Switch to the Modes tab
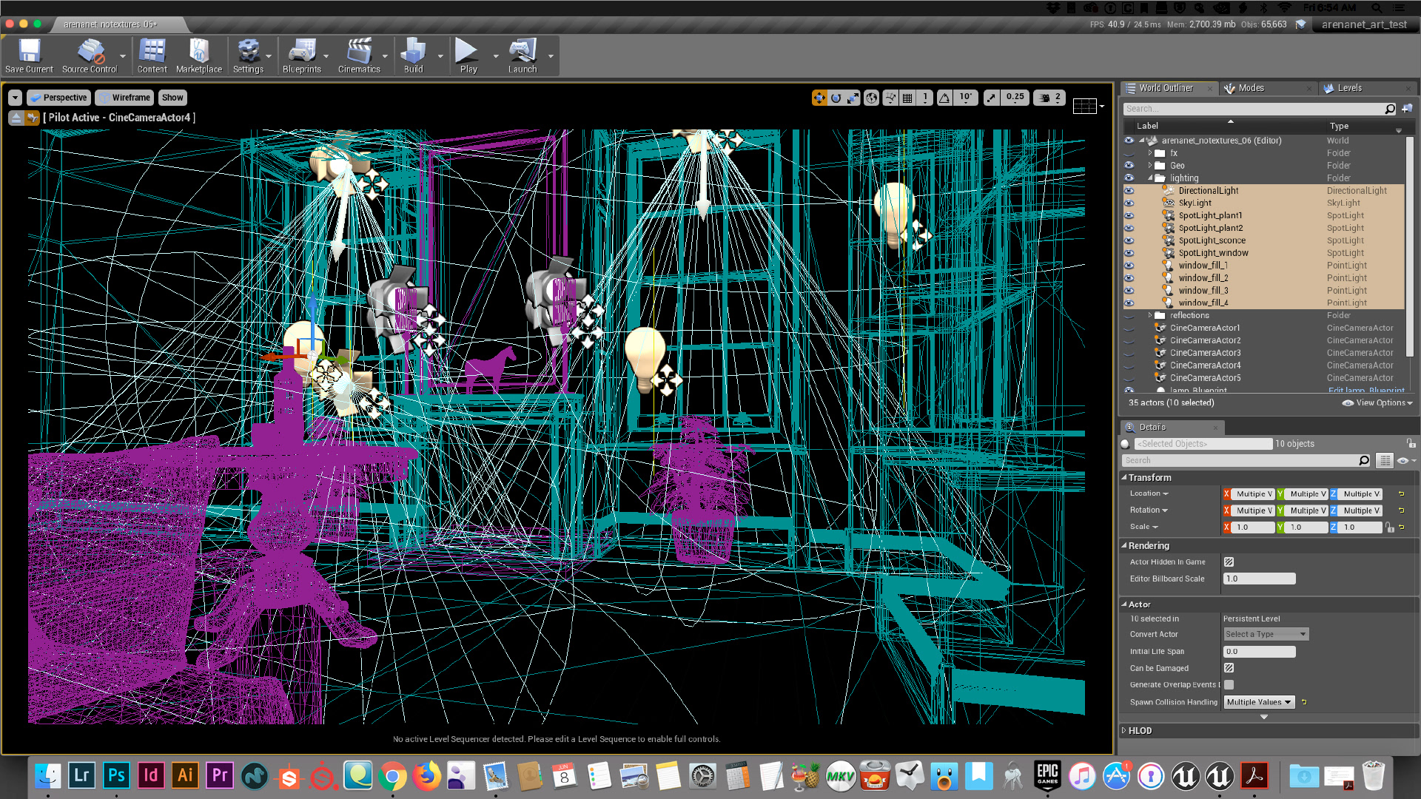Viewport: 1421px width, 799px height. pyautogui.click(x=1251, y=88)
